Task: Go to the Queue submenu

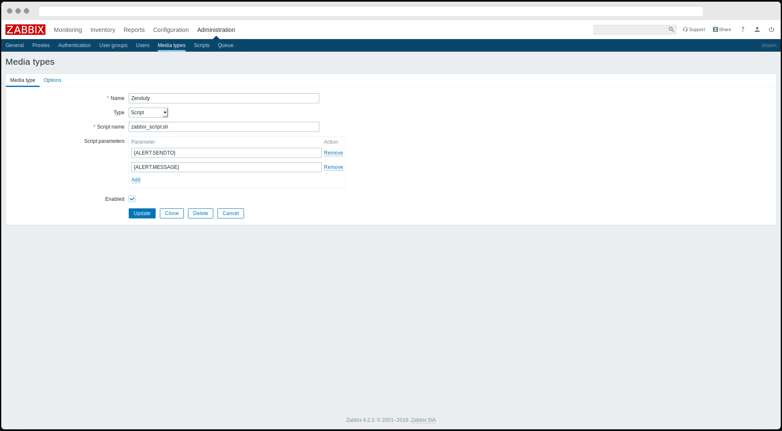Action: 225,45
